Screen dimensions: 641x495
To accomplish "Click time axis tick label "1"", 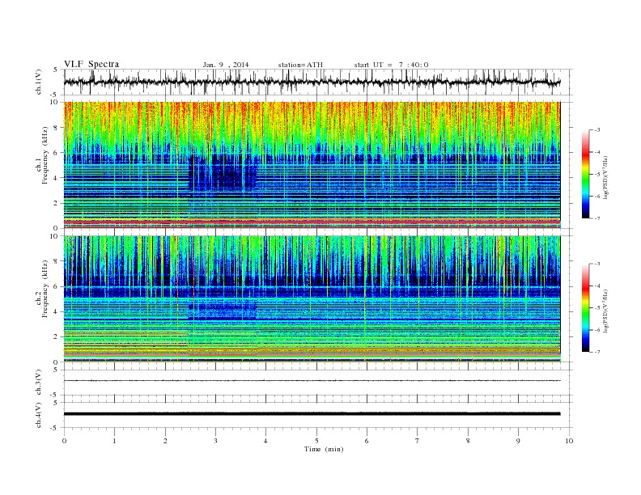I will [x=115, y=441].
